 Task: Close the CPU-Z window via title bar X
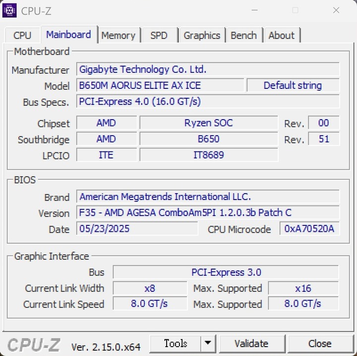coord(336,10)
